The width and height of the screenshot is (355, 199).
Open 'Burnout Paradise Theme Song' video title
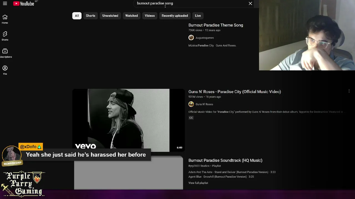coord(216,25)
